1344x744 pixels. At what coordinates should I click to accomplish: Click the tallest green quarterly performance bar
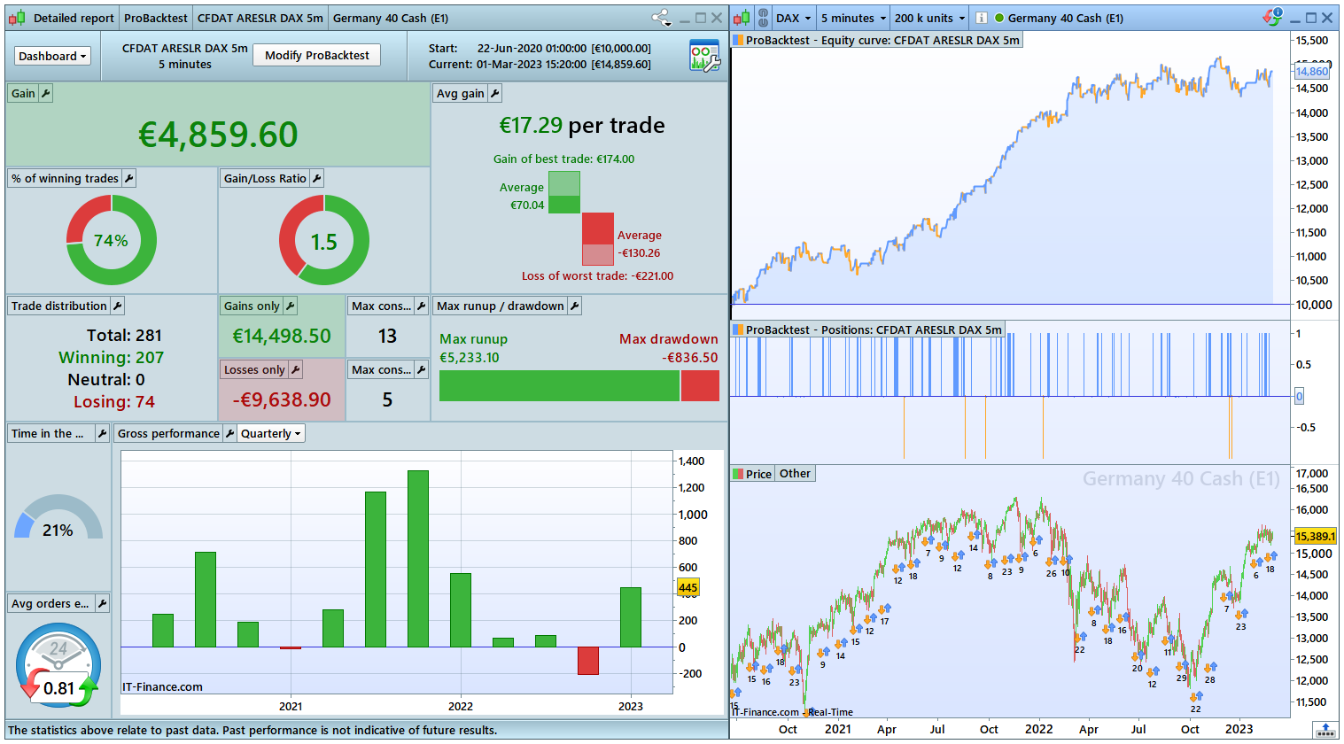click(418, 559)
